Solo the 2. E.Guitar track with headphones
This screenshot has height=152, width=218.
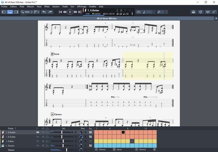tap(47, 137)
